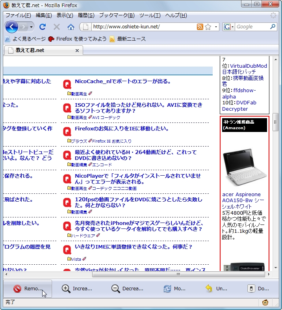Click the vertical scrollbar down arrow
This screenshot has height=310, width=282.
pyautogui.click(x=275, y=268)
